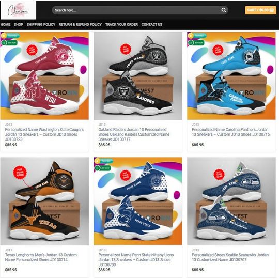Open Washington State Cougars shoe thumbnail

(44, 76)
